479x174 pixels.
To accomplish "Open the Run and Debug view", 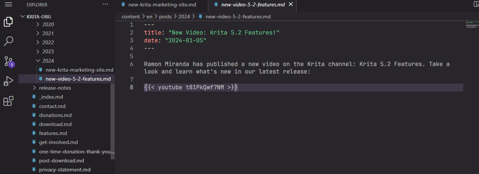I will tap(8, 81).
